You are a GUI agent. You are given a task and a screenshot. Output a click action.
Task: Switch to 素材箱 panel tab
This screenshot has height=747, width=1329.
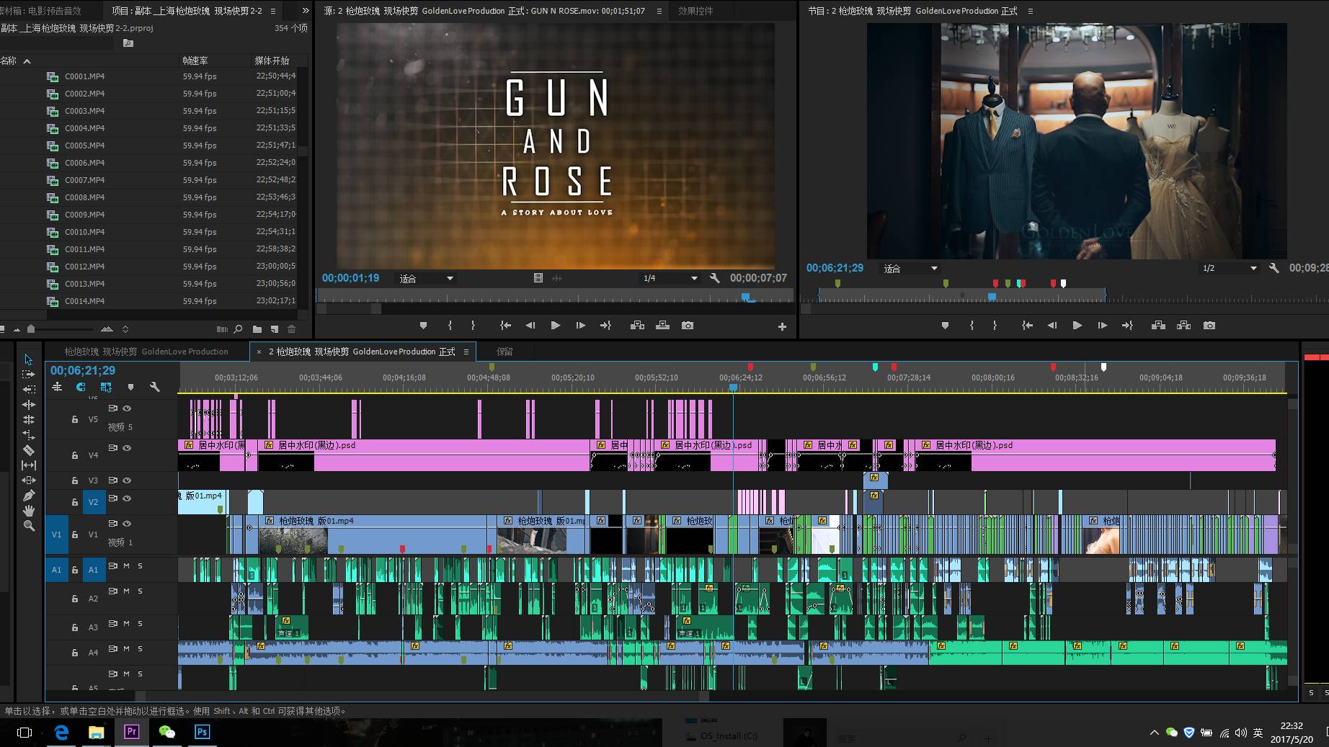40,11
